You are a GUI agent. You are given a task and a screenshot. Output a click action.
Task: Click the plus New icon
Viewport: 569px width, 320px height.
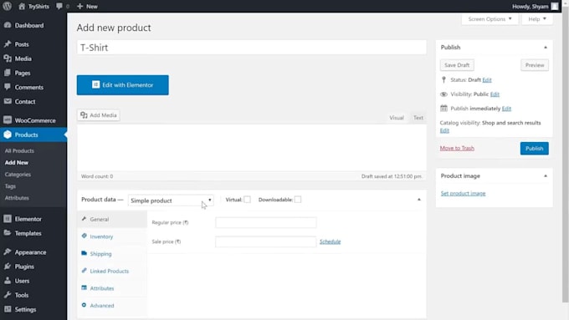79,6
